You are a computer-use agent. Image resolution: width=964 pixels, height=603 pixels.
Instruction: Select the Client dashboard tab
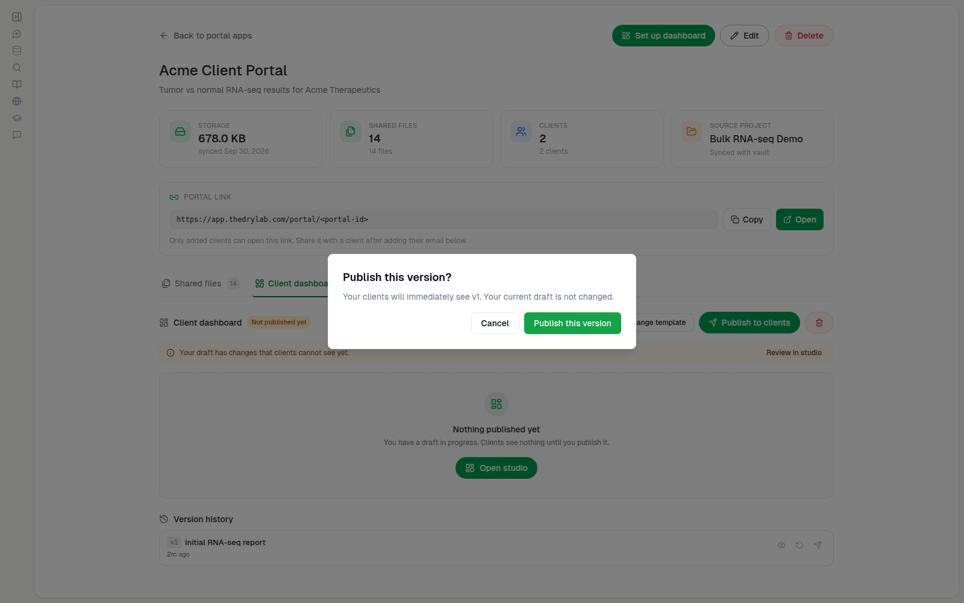point(291,283)
